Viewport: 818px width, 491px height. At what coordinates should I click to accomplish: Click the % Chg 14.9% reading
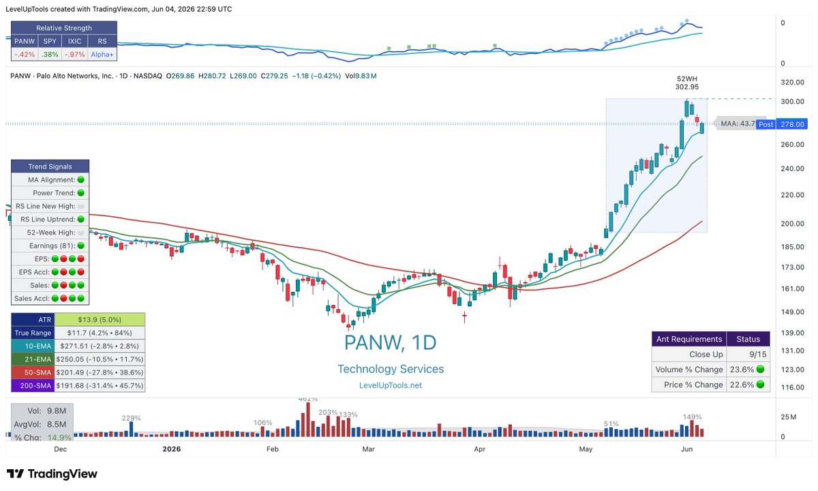(x=41, y=437)
